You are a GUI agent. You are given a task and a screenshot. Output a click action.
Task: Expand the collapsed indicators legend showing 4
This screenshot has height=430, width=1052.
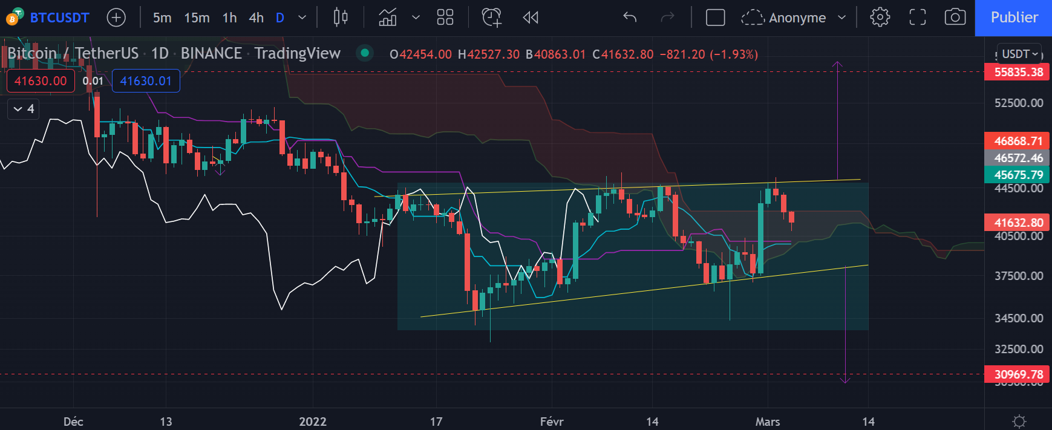pos(24,109)
